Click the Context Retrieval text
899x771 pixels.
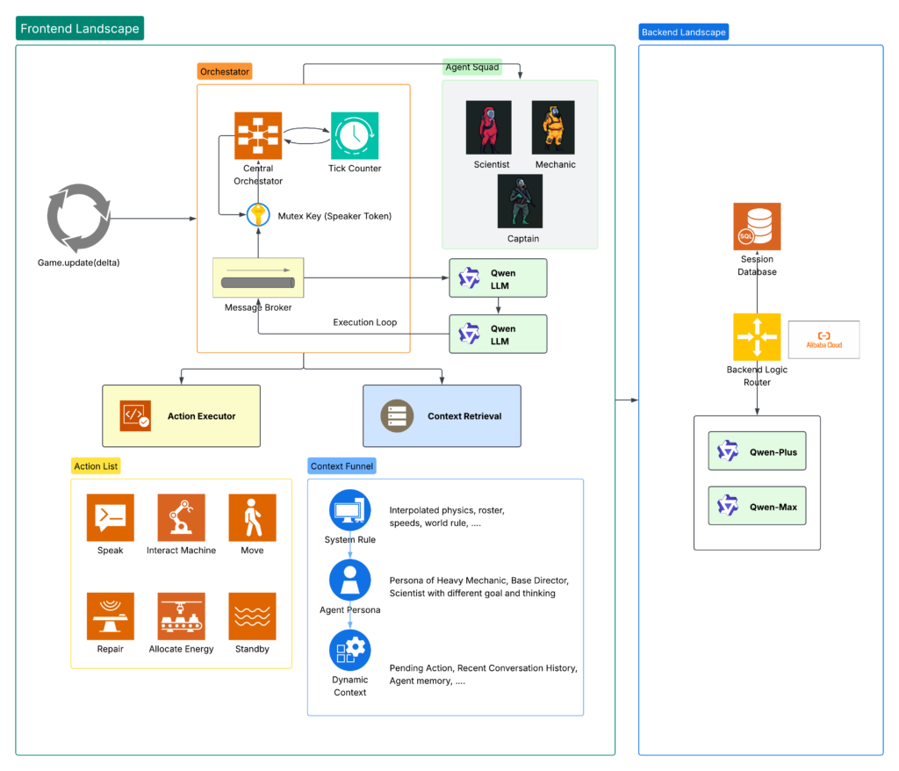[x=464, y=416]
